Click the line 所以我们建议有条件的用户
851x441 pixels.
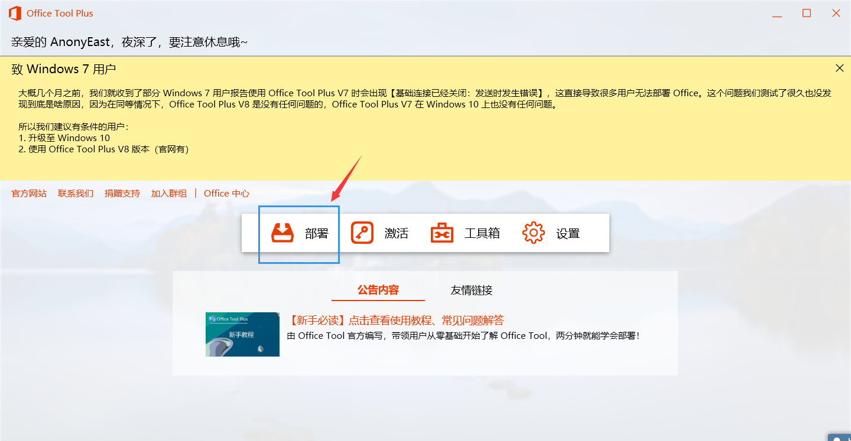point(73,126)
